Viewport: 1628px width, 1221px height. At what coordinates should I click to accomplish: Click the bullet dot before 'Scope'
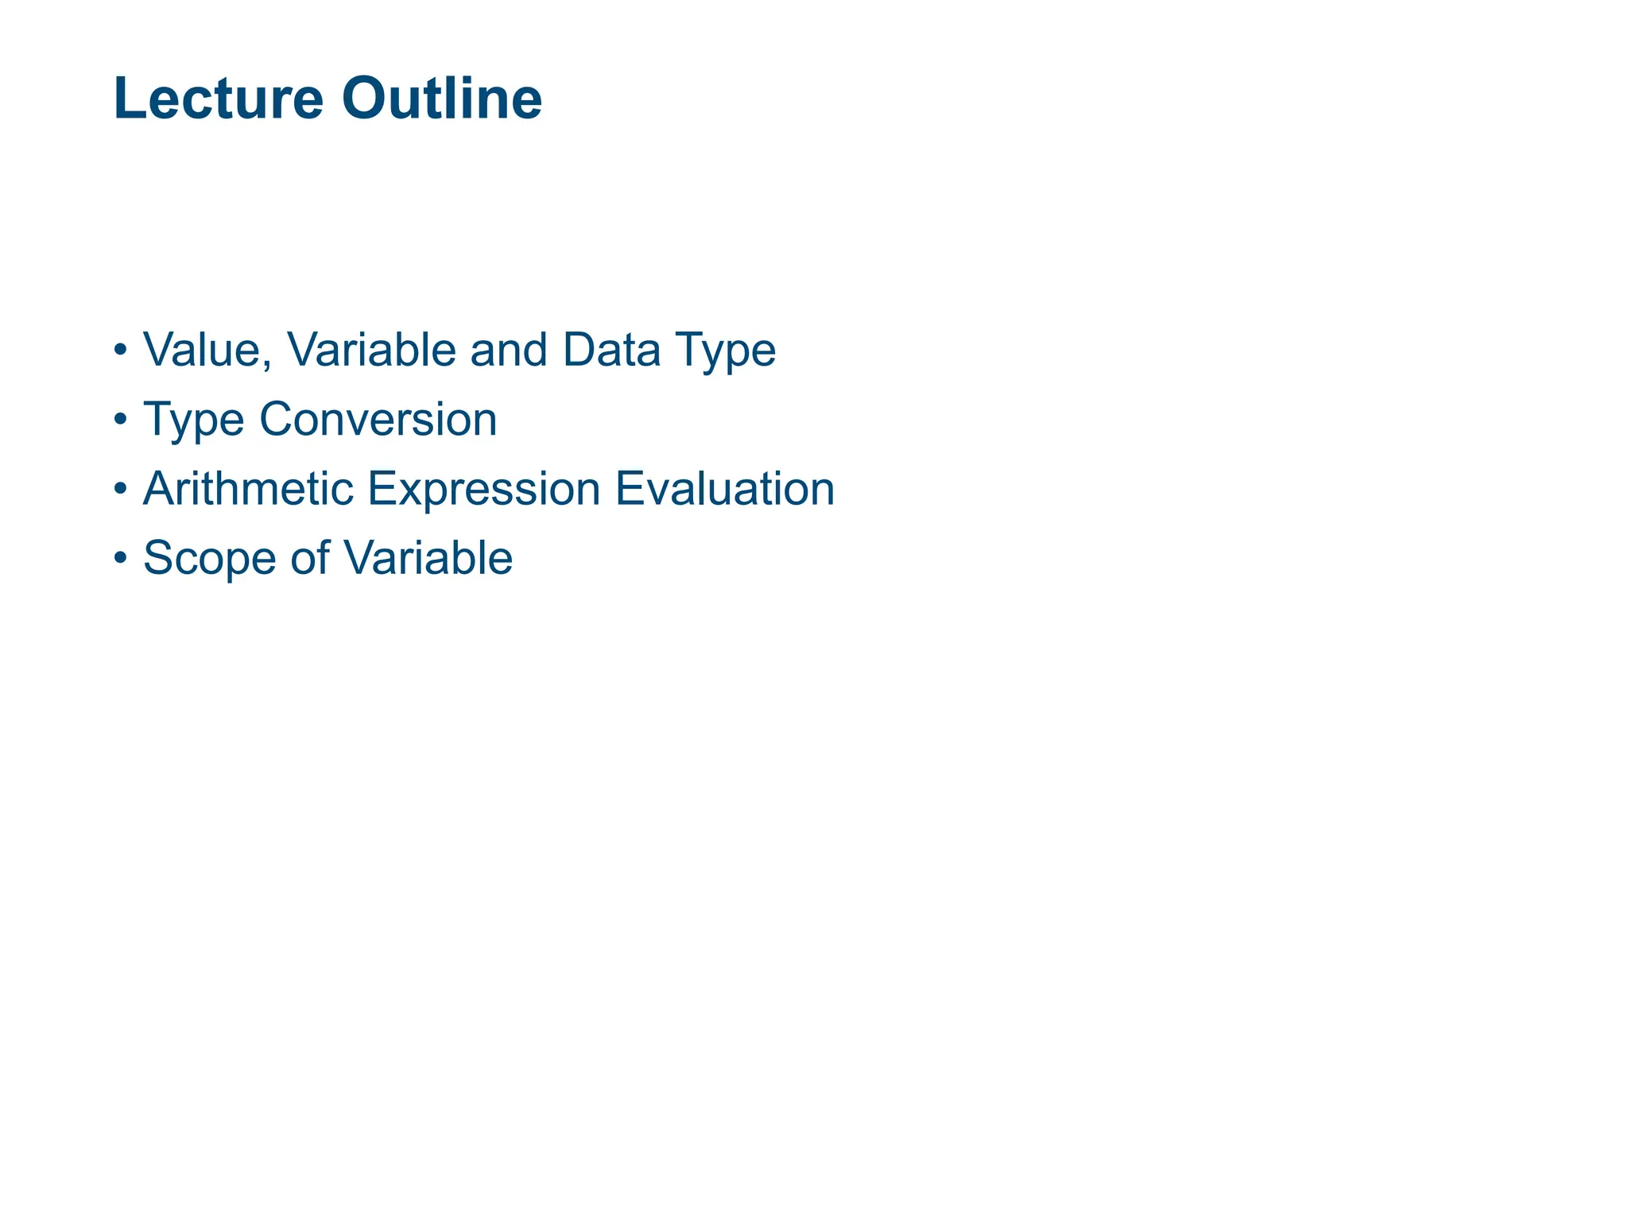120,557
